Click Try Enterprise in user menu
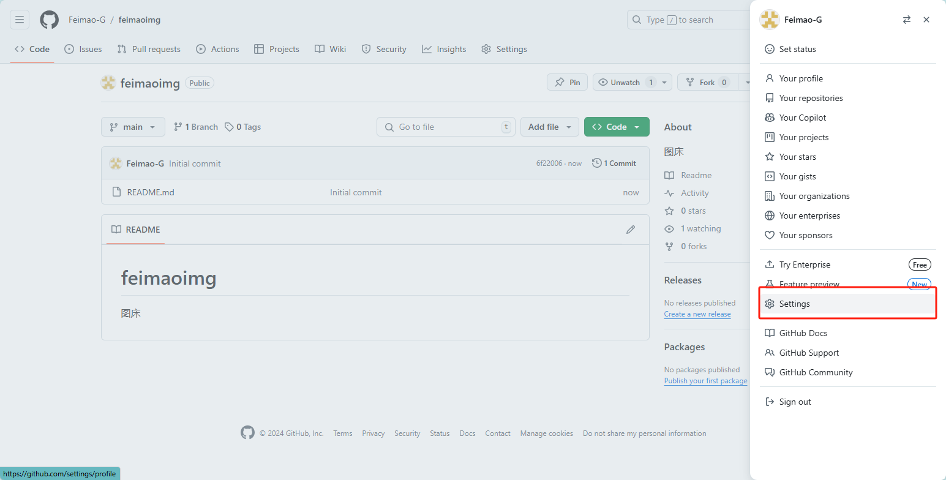Screen dimensions: 946x480 pos(848,264)
